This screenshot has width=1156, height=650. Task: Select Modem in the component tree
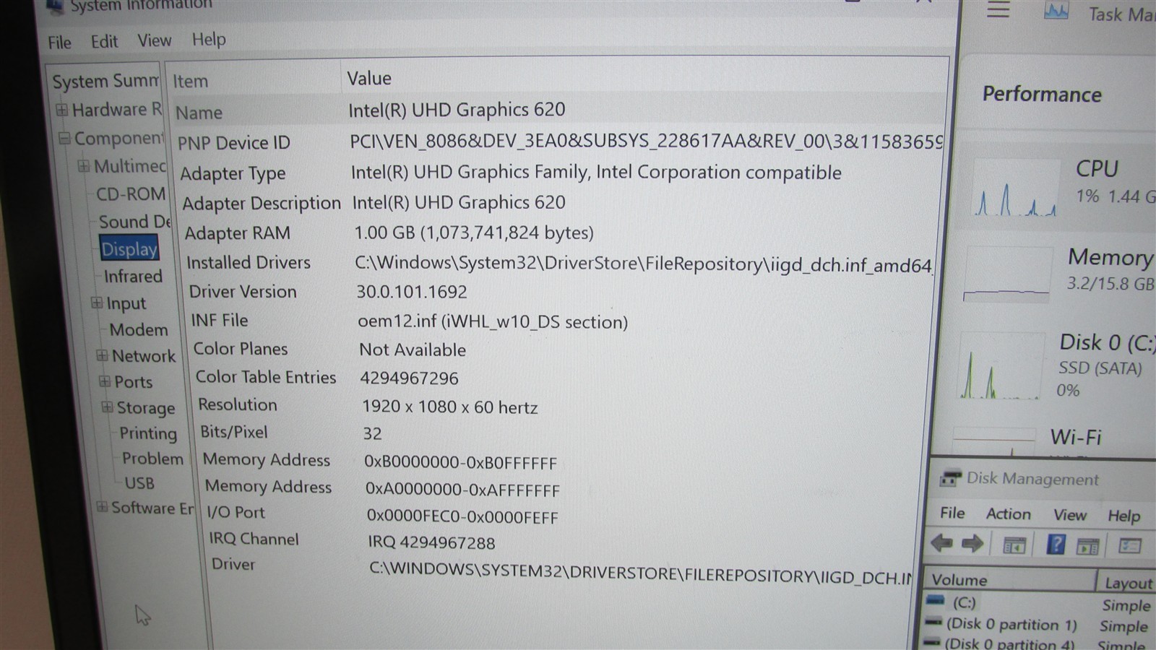tap(139, 330)
